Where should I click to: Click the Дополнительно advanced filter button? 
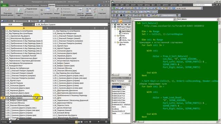point(68,14)
